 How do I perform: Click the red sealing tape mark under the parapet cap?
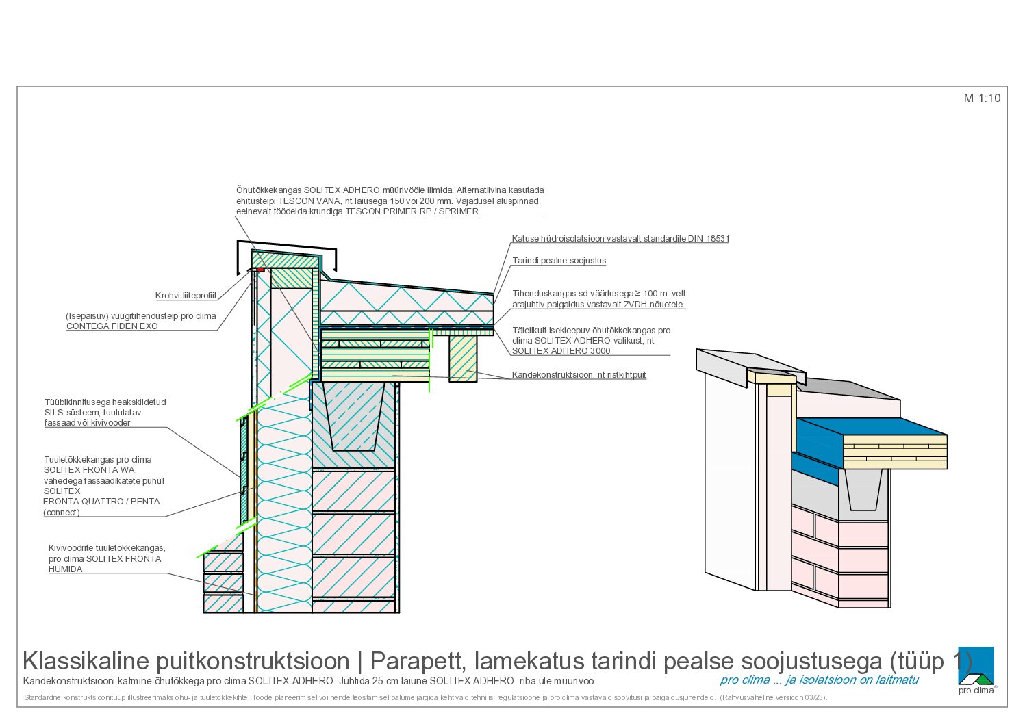260,270
